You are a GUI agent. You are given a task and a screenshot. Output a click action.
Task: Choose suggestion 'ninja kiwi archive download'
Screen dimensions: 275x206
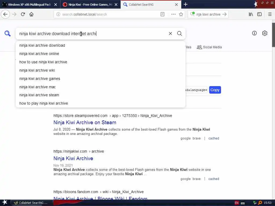(100, 45)
